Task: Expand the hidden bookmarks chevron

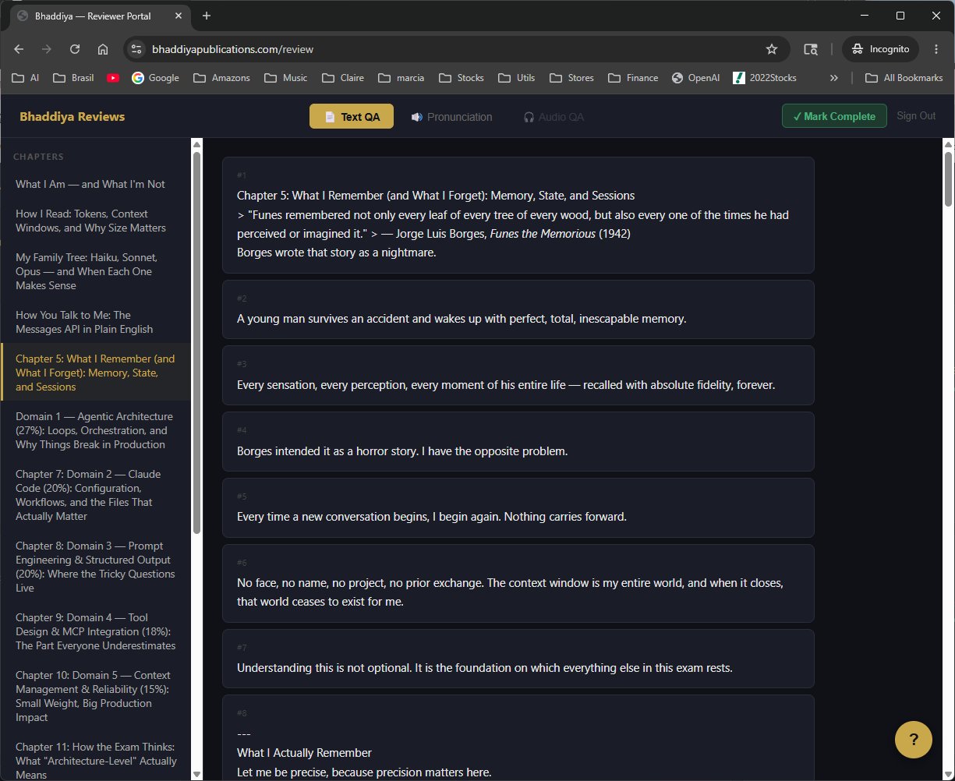Action: click(833, 78)
